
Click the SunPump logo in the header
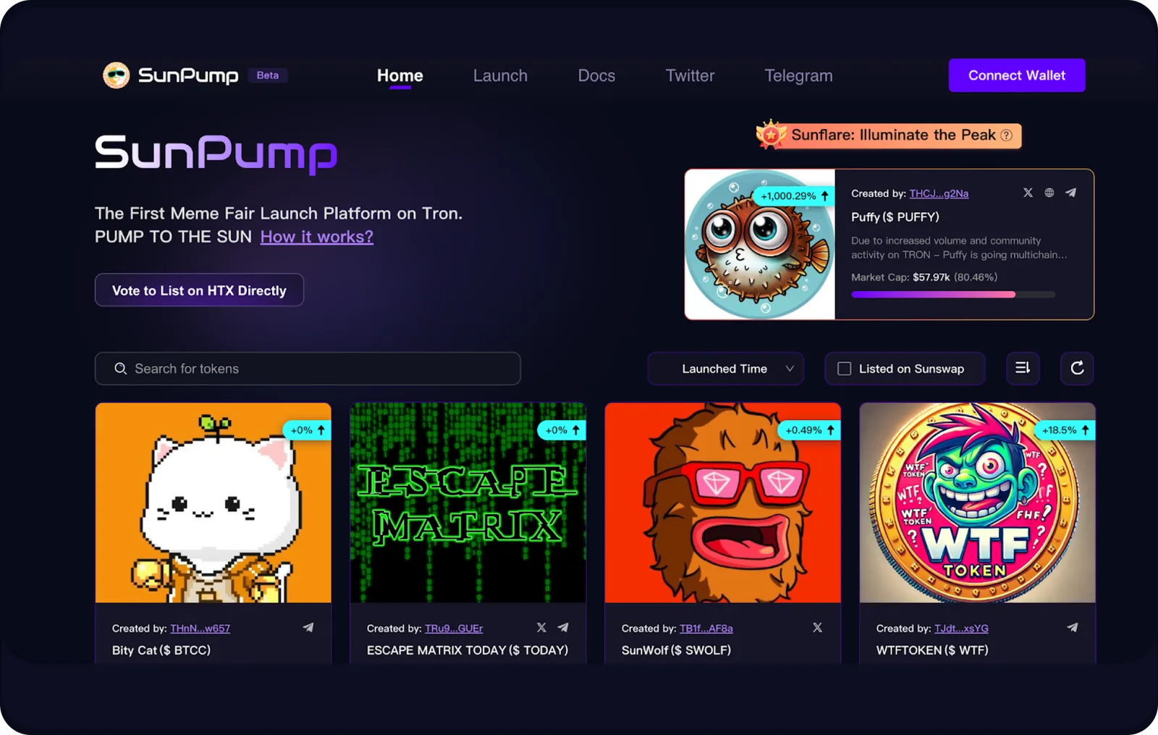point(170,75)
